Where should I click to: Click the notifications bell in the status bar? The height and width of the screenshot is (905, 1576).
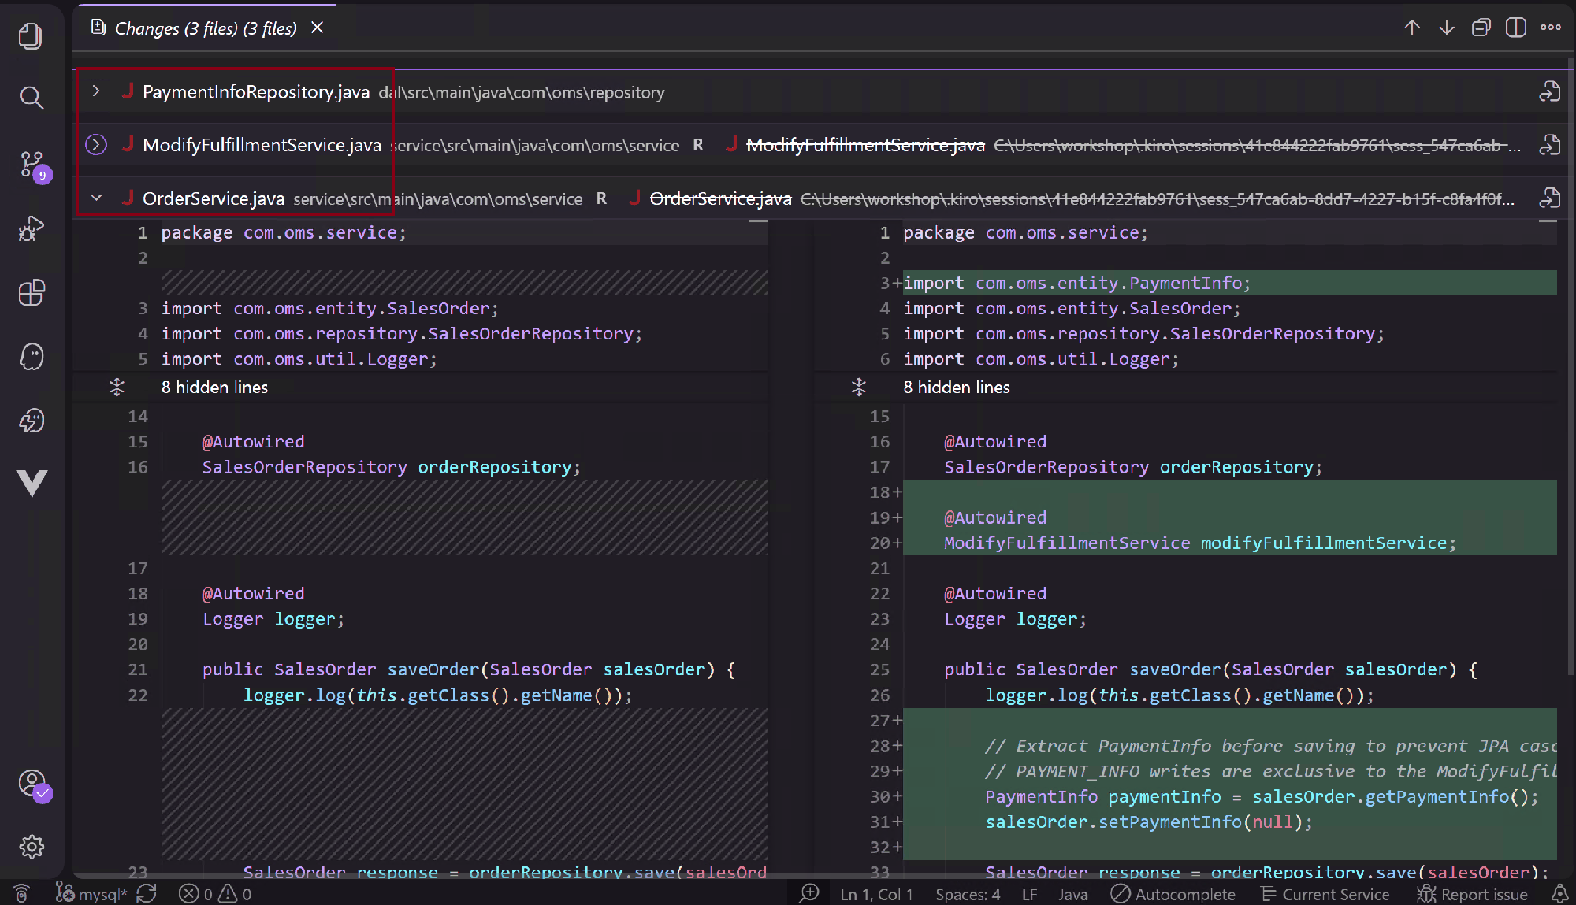click(1559, 894)
